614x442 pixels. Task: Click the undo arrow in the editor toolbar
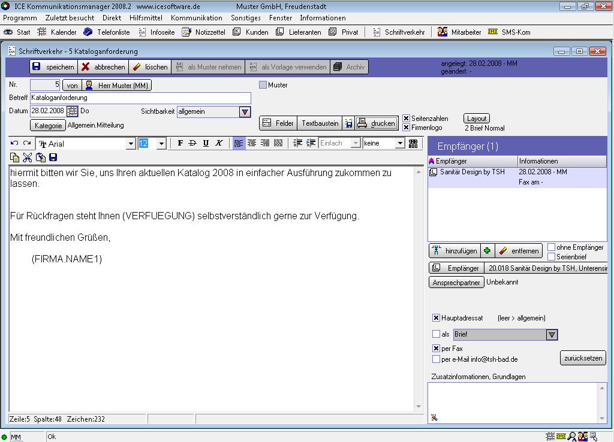(14, 143)
